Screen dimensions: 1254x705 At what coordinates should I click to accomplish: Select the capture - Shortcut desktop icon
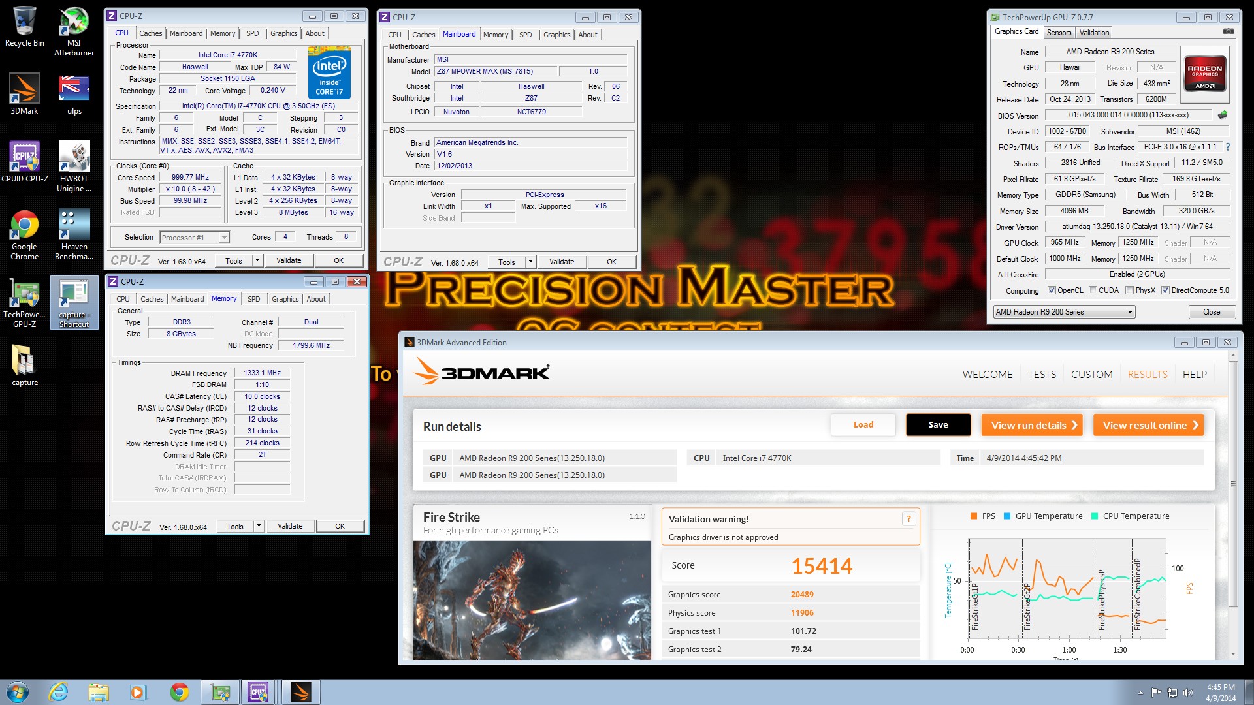coord(74,303)
